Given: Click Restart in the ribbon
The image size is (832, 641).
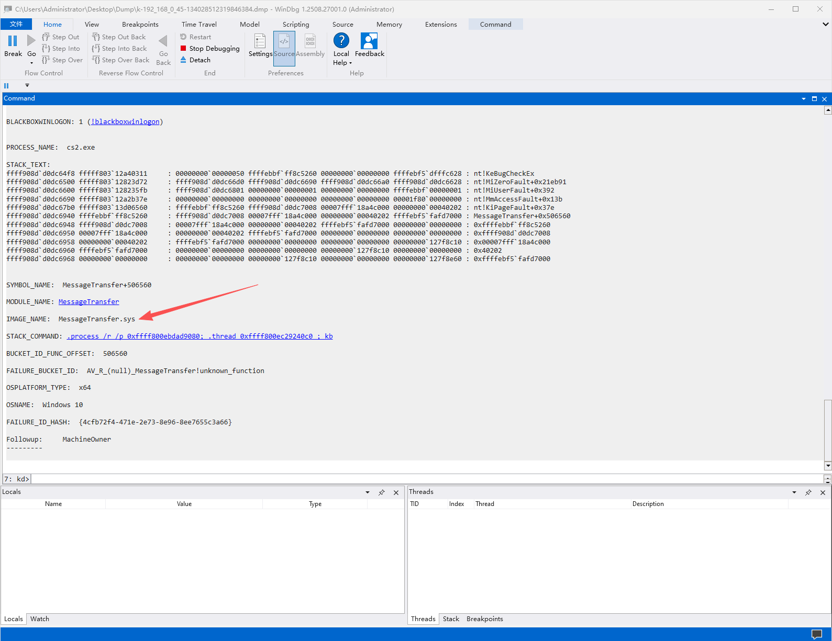Looking at the screenshot, I should click(196, 37).
